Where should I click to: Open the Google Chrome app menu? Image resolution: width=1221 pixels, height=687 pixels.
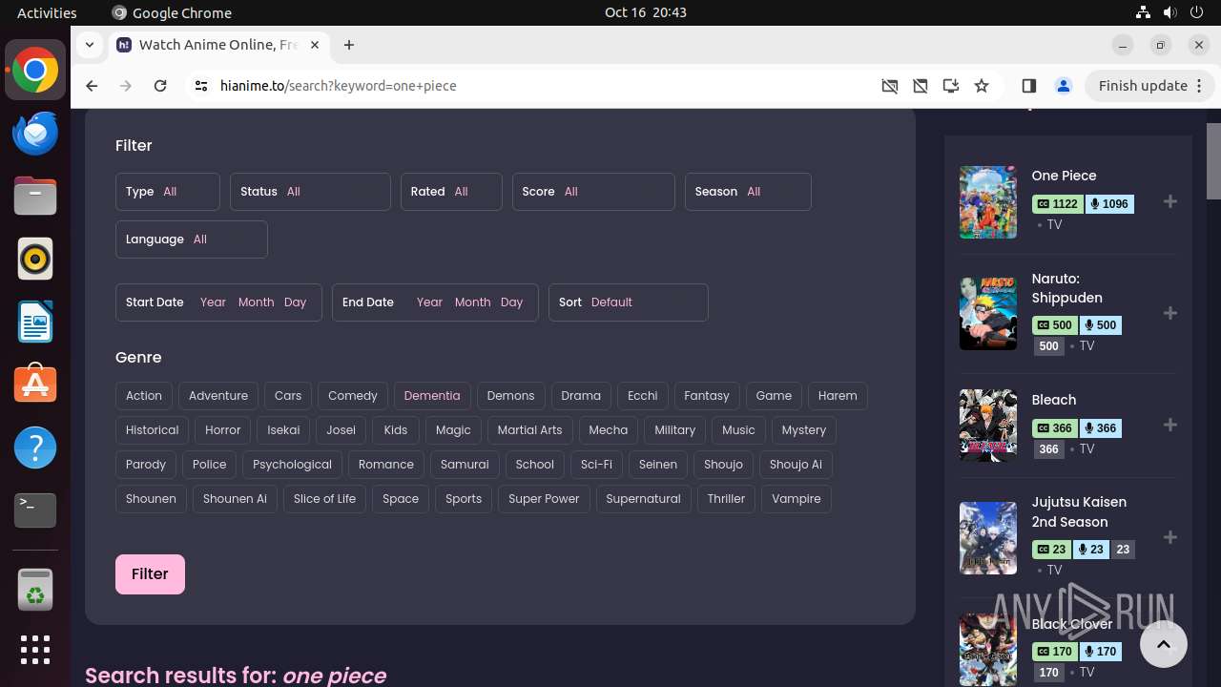[x=172, y=12]
